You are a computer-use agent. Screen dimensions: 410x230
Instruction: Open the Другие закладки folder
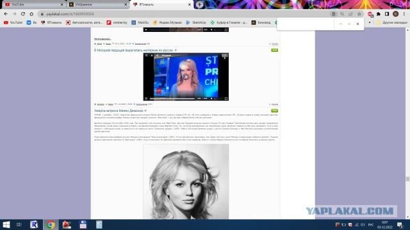pos(392,23)
